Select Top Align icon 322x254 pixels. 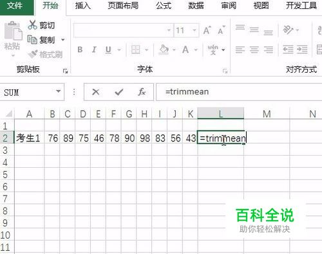240,28
